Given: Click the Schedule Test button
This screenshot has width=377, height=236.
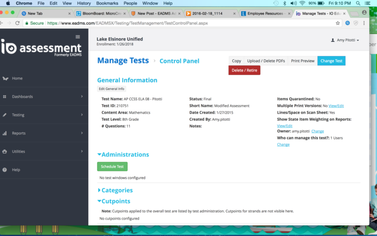Looking at the screenshot, I should click(112, 166).
